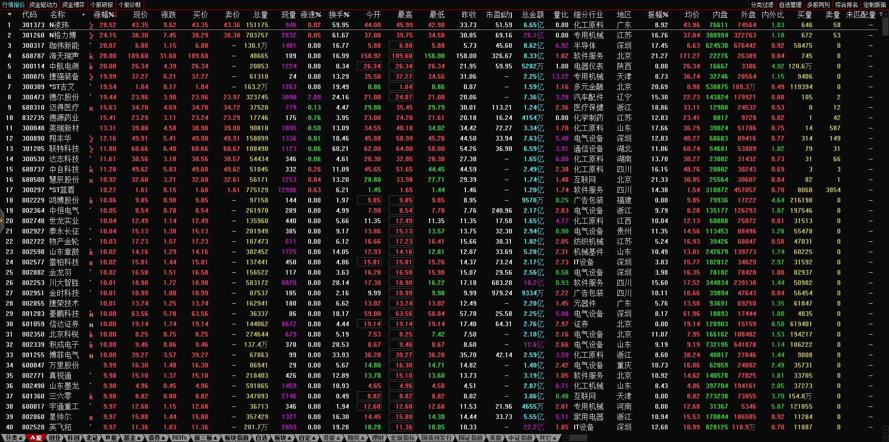The image size is (889, 442).
Task: Click the N new-stock marker beside 信达证券
Action: point(91,325)
